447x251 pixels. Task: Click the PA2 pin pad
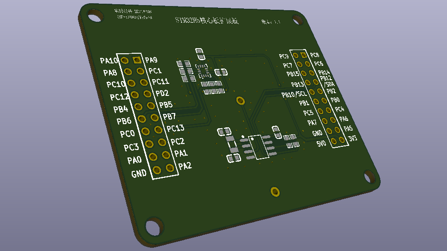(x=170, y=167)
